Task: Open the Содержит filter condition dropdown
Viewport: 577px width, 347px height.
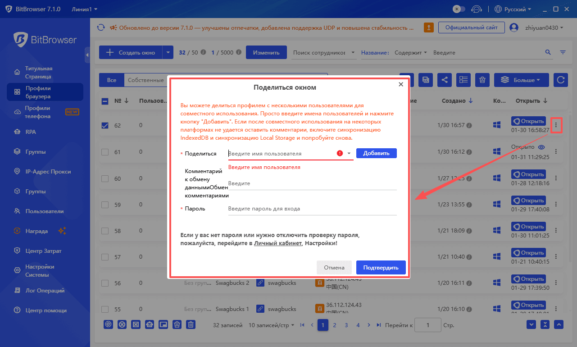Action: pyautogui.click(x=410, y=53)
